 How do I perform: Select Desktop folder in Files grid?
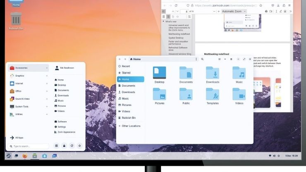tap(160, 75)
